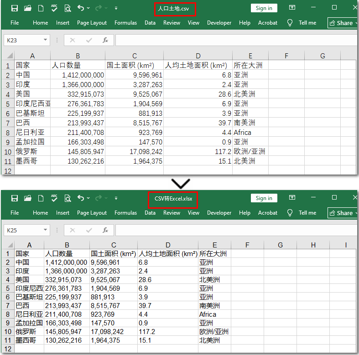Image resolution: width=359 pixels, height=355 pixels.
Task: Click Undo arrow in CSV转Excel.xlsx window
Action: pos(81,198)
